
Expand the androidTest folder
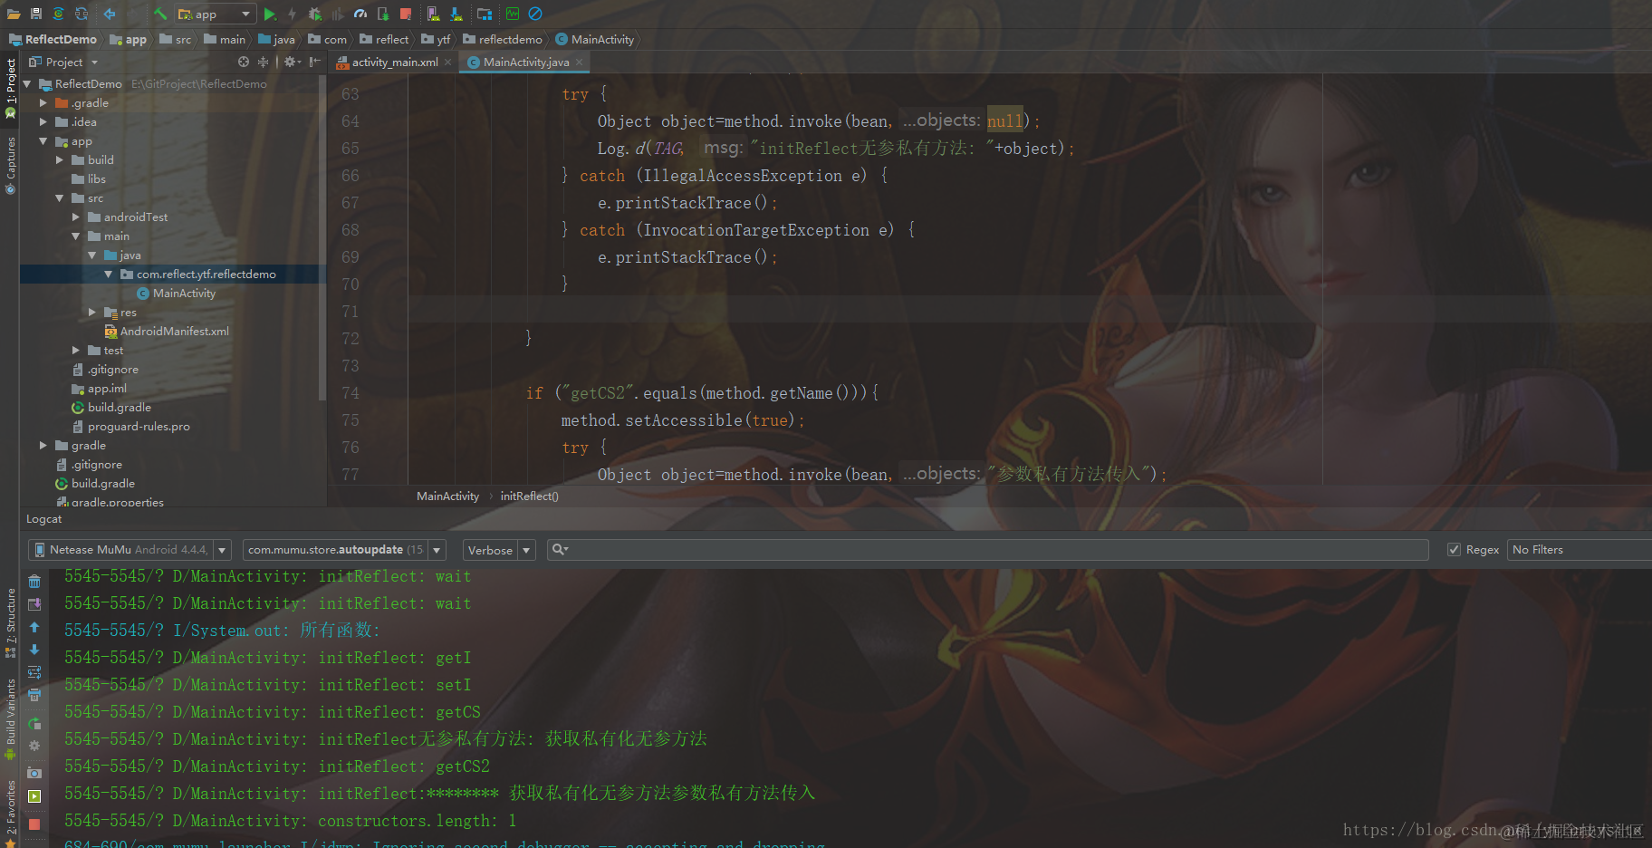pos(75,217)
